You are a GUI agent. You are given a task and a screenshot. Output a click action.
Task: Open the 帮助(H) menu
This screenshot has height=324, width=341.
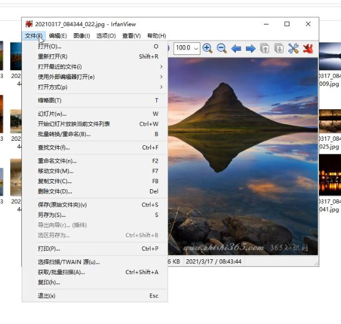tap(156, 36)
